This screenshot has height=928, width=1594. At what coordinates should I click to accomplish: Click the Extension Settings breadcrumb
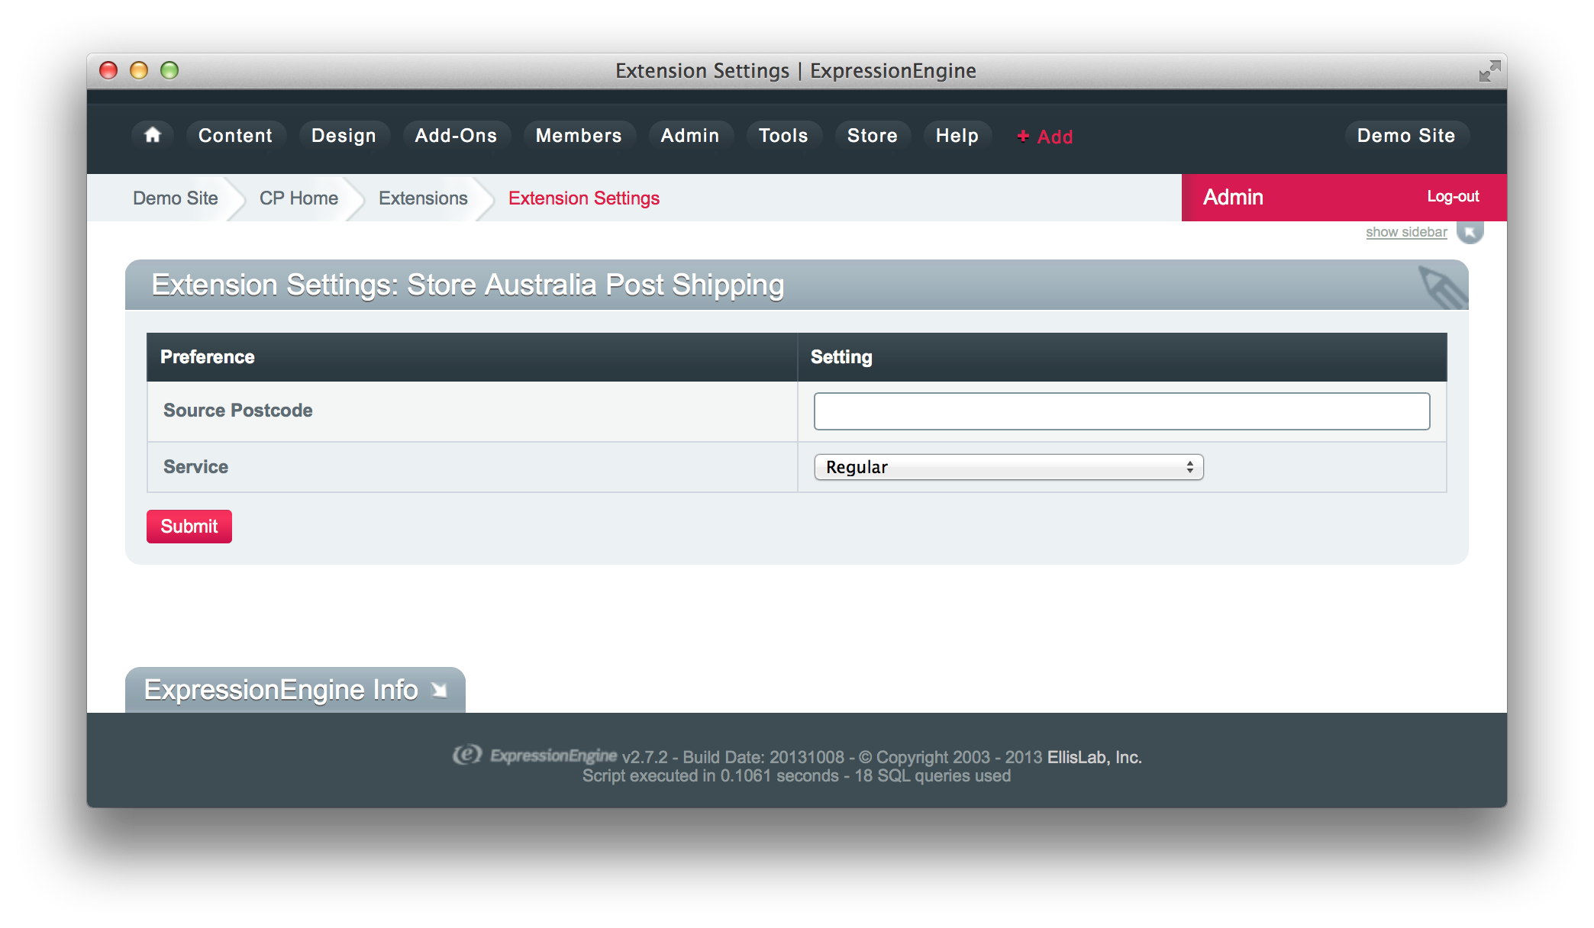(x=584, y=198)
